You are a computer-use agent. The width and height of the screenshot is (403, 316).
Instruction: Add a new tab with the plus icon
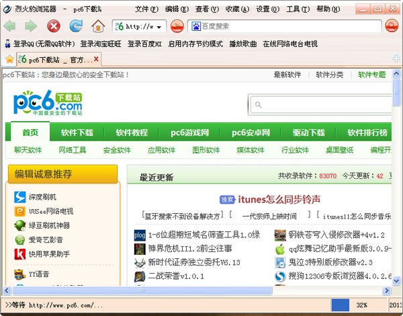point(396,58)
